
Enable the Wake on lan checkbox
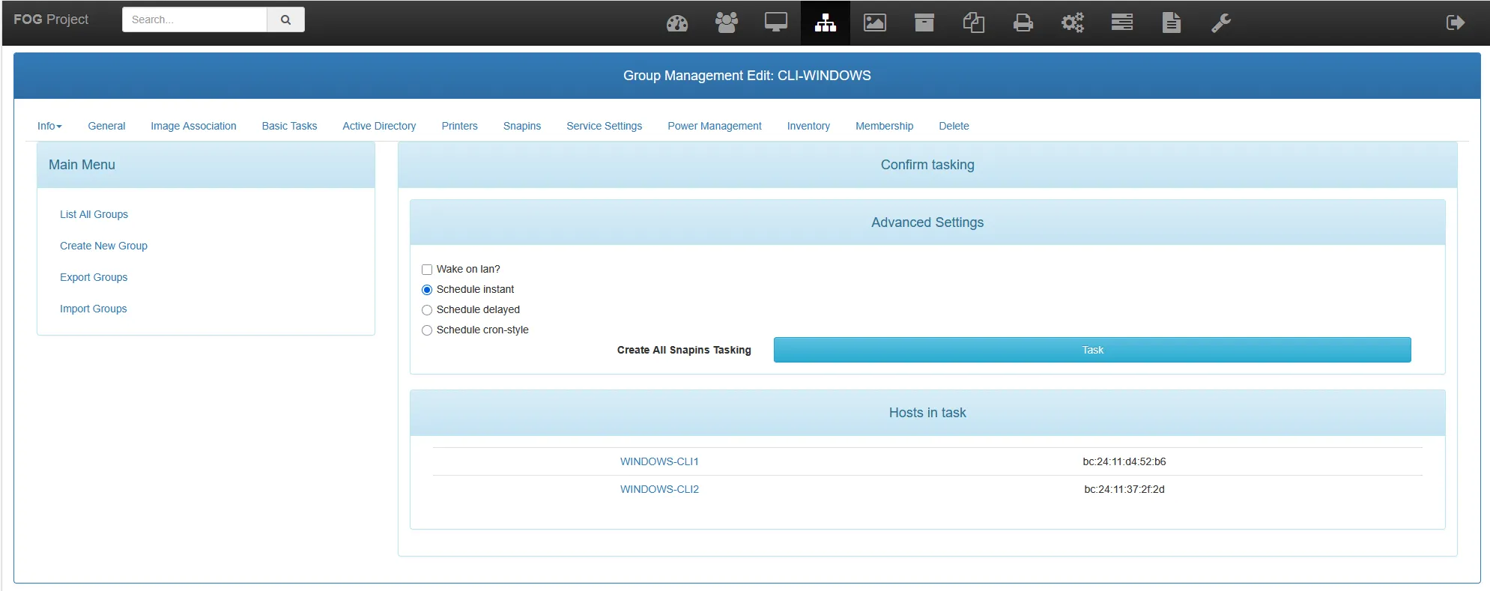[427, 270]
